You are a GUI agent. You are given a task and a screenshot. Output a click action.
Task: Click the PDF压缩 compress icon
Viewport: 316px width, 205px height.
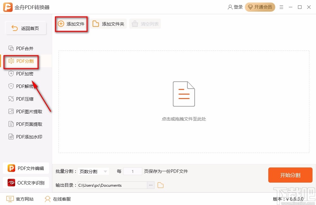coord(11,99)
